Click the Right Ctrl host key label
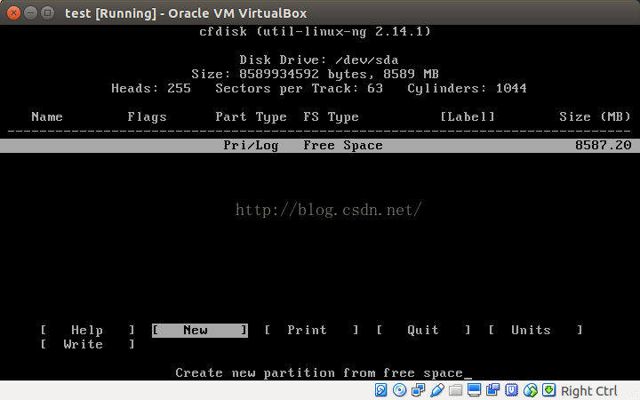640x400 pixels. 588,391
